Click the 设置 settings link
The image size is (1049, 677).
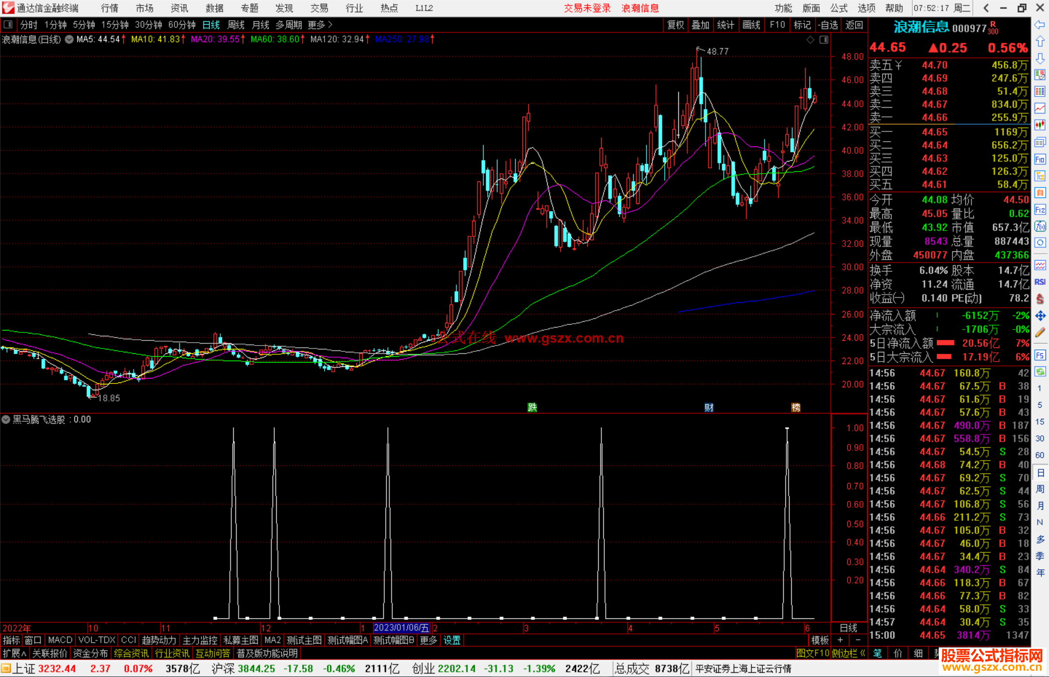(452, 640)
